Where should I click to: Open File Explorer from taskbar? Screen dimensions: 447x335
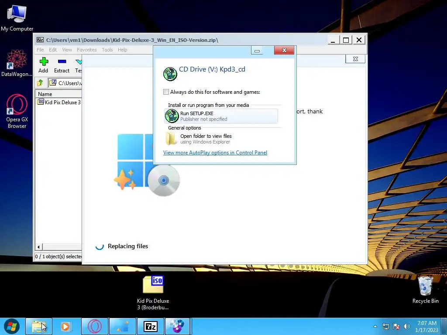point(39,326)
